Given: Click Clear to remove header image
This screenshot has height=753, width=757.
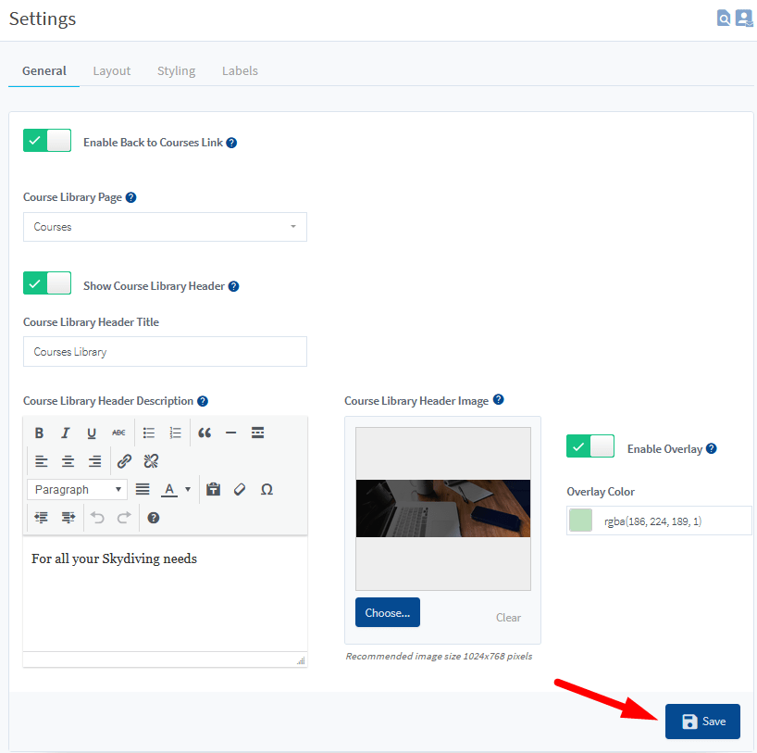Looking at the screenshot, I should (x=508, y=618).
